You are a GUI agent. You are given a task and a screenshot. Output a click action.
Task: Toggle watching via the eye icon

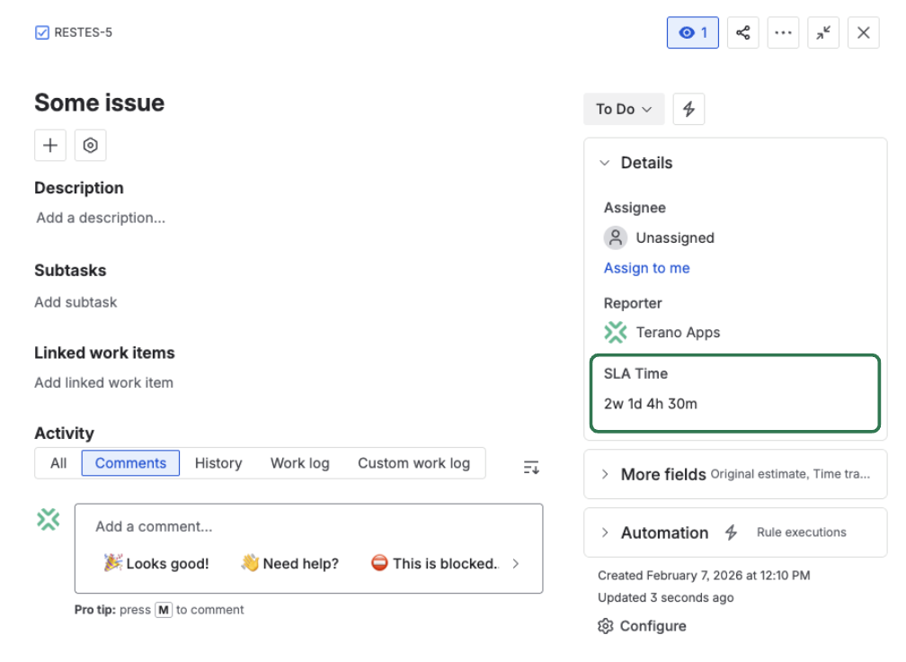tap(692, 32)
